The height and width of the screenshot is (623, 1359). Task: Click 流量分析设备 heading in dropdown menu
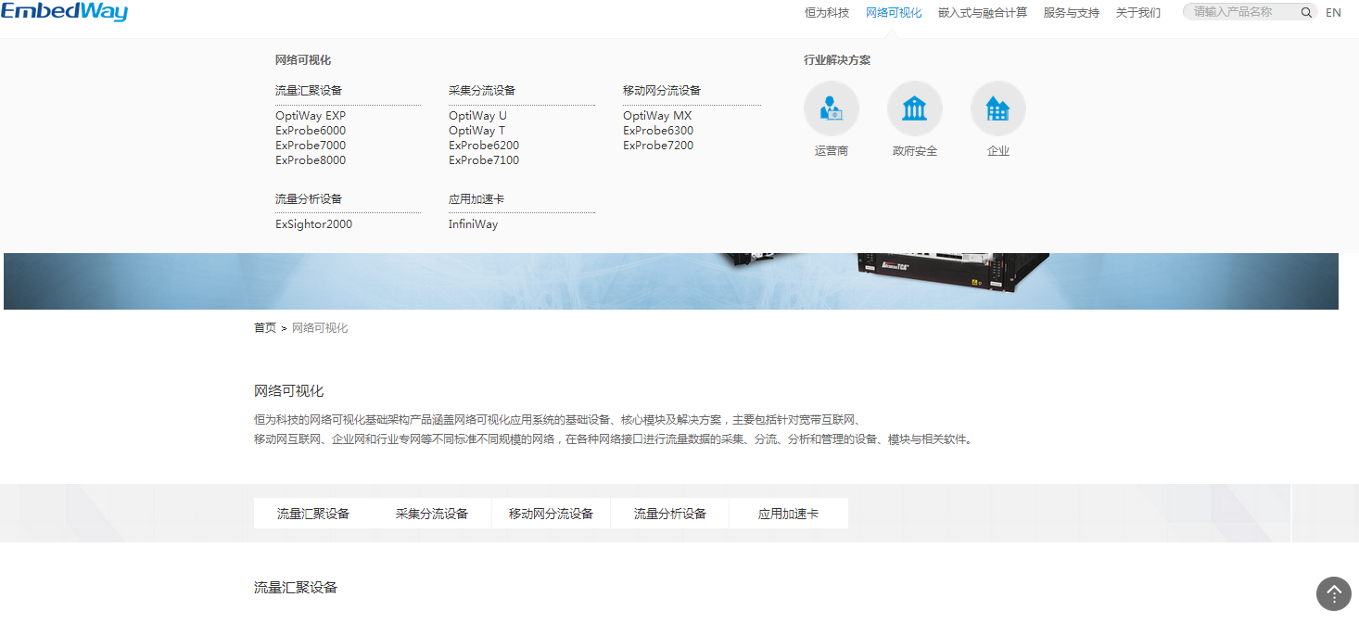[x=309, y=199]
